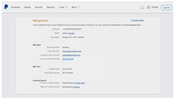Viewport: 176px width, 100px height.
Task: Select the Dropbox Pro 1TB - Monthly description
Action: (73, 37)
